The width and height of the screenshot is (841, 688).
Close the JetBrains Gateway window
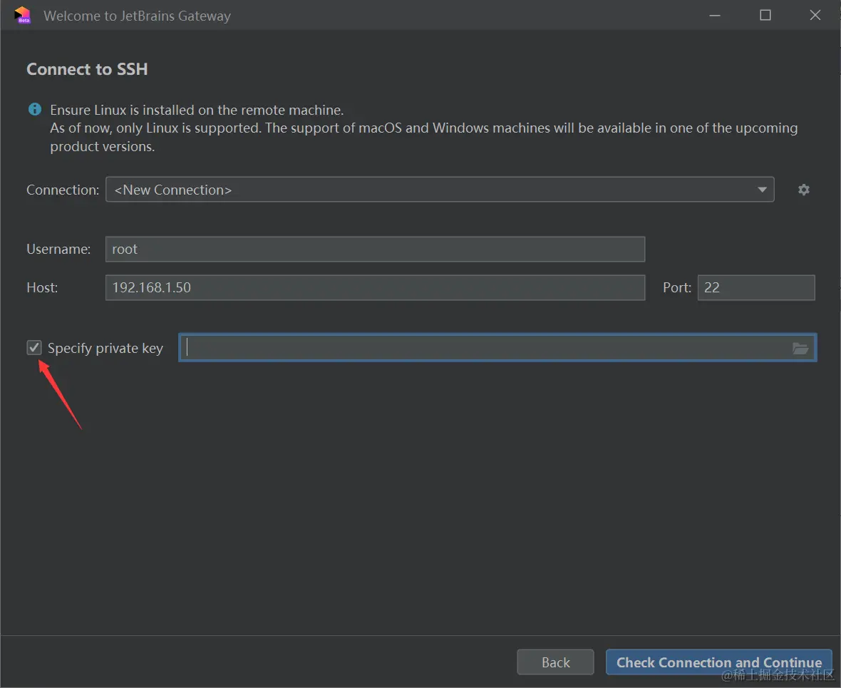click(815, 15)
